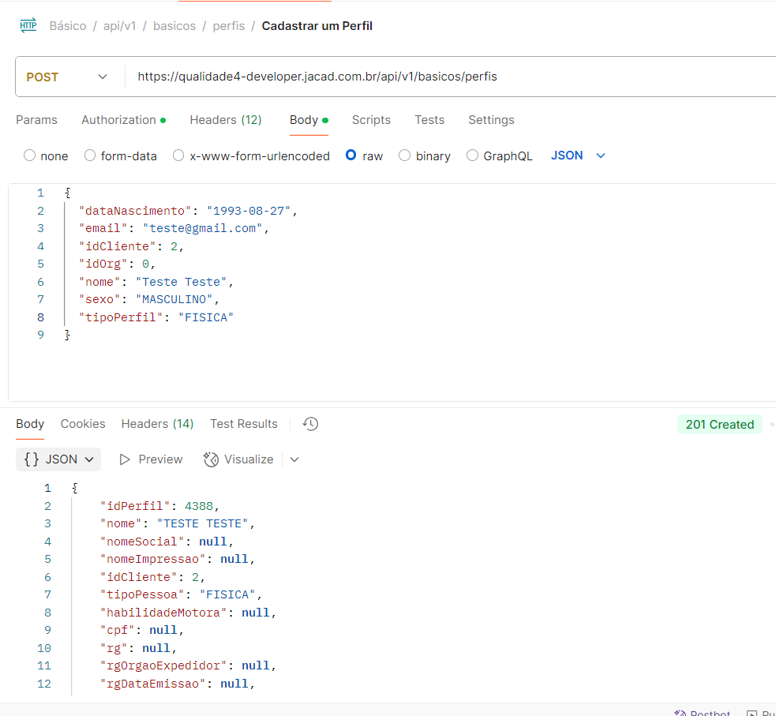Open the request Headers (12) tab
The height and width of the screenshot is (716, 776).
tap(226, 120)
